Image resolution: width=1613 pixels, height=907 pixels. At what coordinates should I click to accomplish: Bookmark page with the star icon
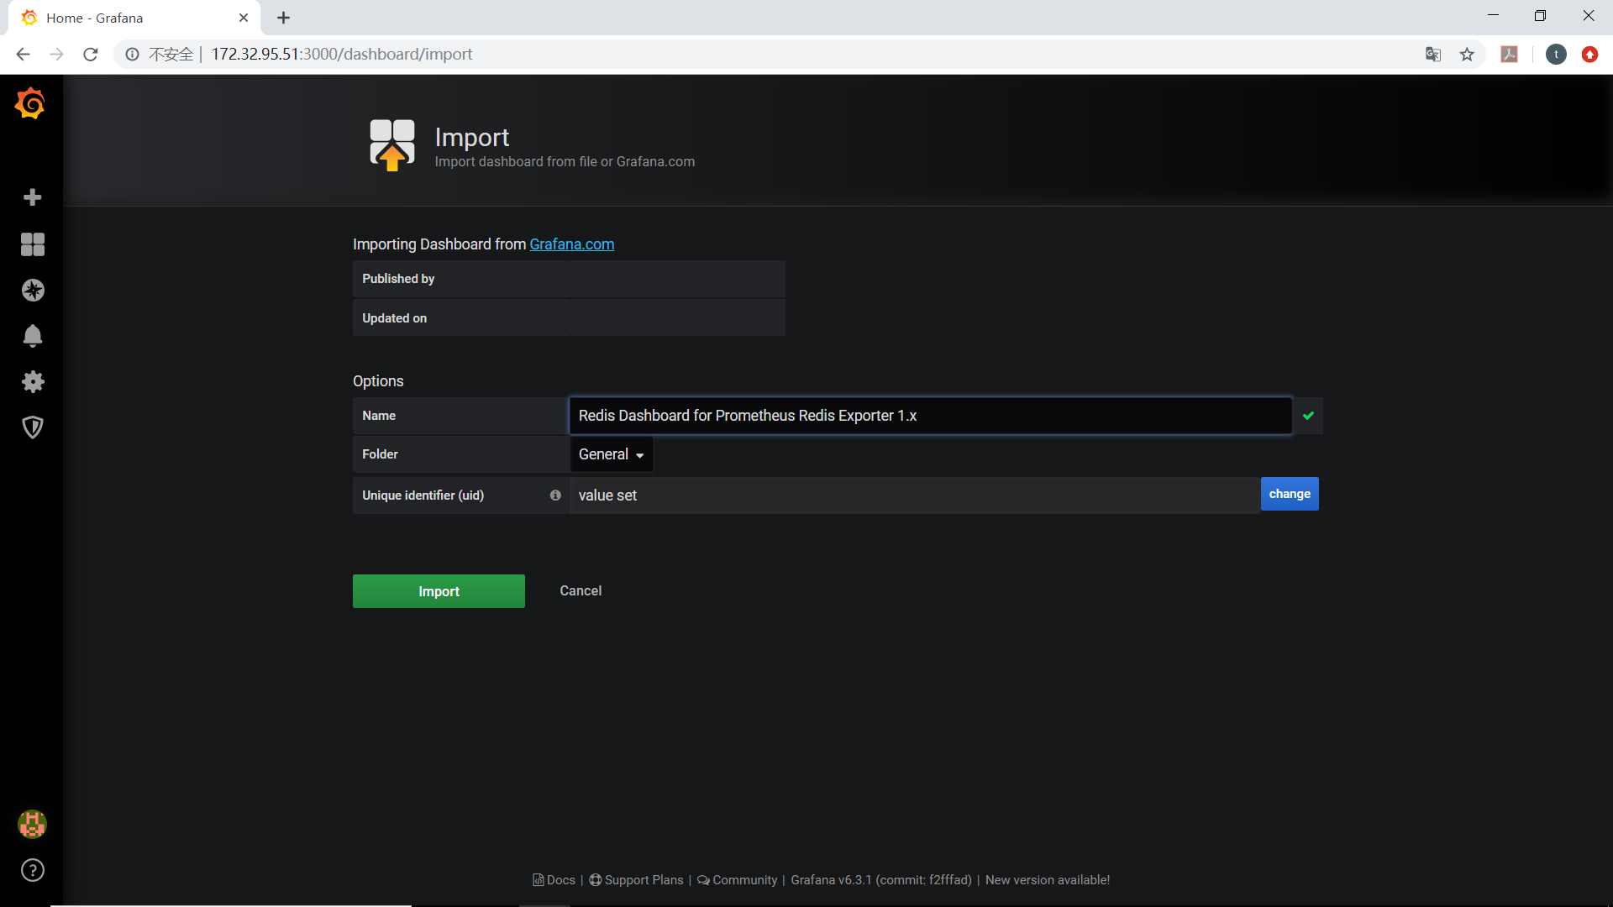(1467, 55)
